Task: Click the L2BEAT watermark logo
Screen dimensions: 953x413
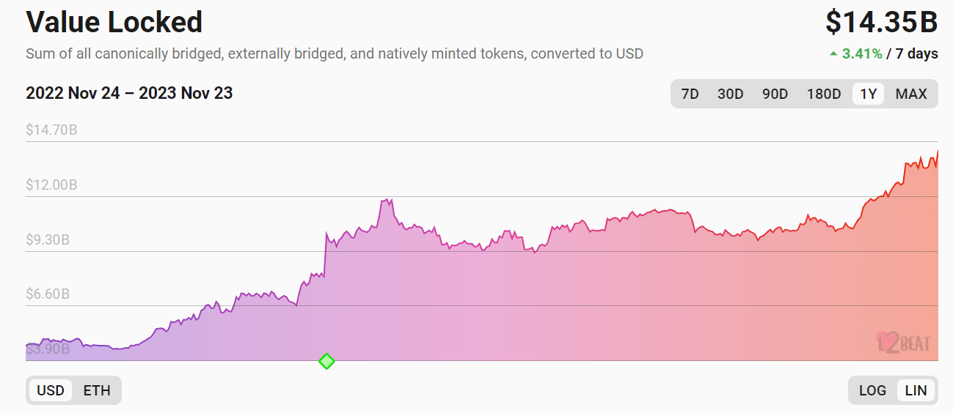Action: pos(903,343)
